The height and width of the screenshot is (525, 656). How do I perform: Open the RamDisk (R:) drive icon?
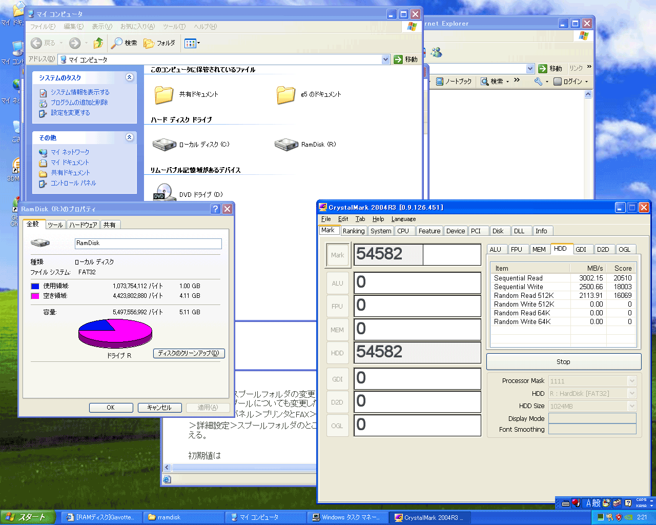(286, 145)
